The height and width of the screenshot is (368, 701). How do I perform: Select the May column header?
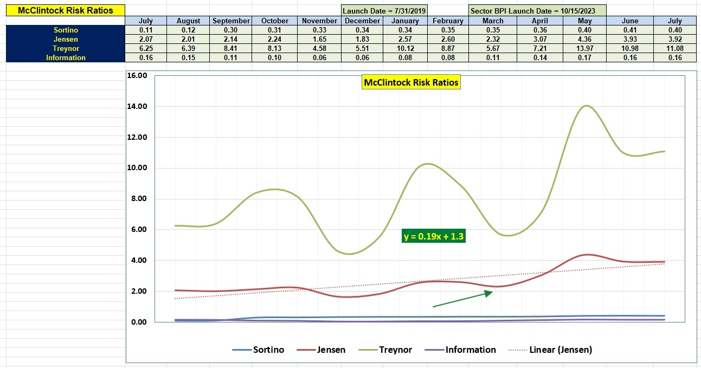585,21
